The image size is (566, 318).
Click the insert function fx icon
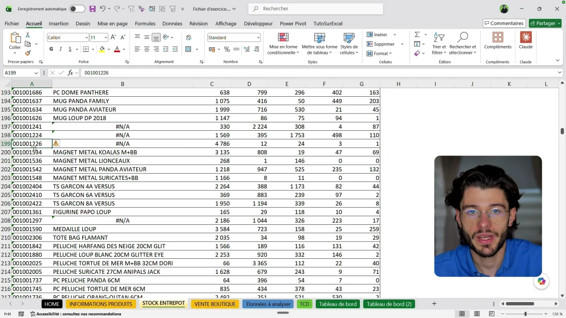pyautogui.click(x=70, y=73)
